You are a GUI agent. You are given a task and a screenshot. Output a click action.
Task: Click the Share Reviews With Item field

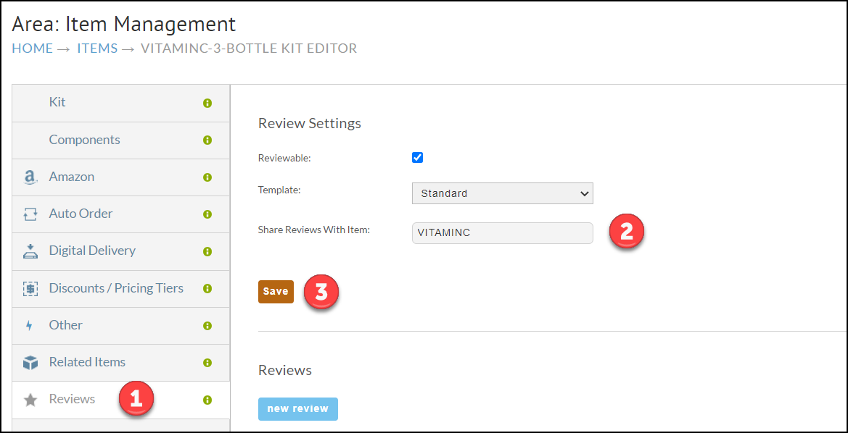(503, 233)
